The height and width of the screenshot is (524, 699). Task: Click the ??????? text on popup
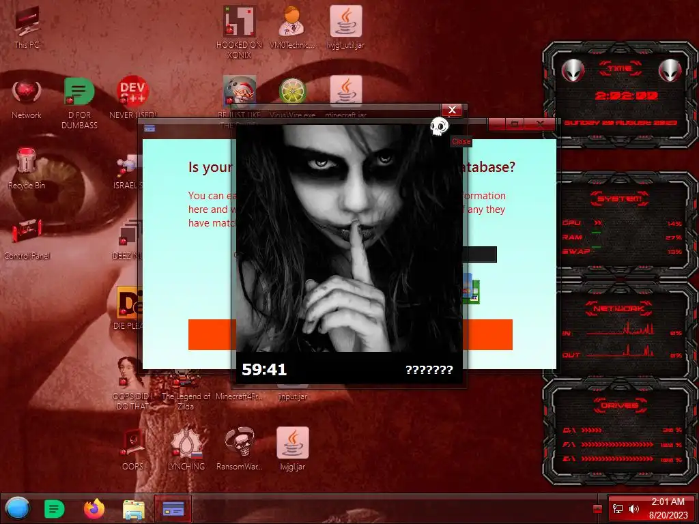pos(429,370)
